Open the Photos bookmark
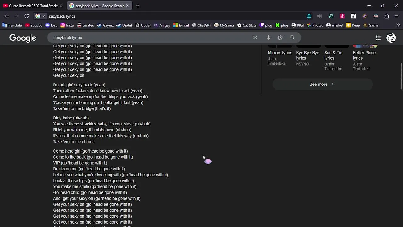 click(315, 25)
